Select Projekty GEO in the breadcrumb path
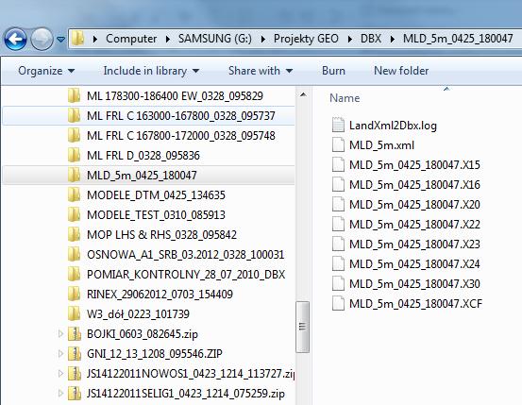The height and width of the screenshot is (405, 522). pyautogui.click(x=306, y=39)
